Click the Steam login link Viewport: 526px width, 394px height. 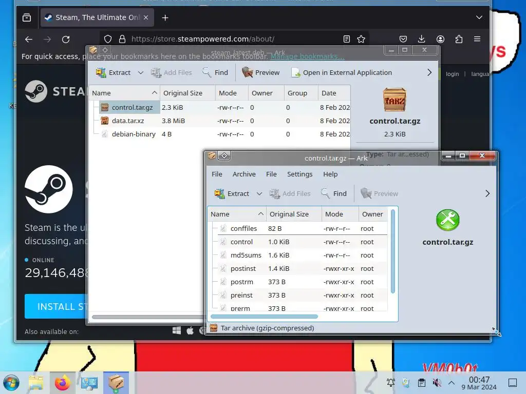click(452, 74)
